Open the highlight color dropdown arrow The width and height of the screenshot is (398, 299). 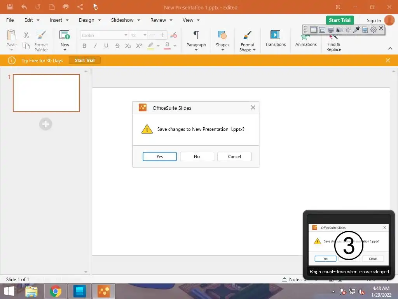point(158,46)
